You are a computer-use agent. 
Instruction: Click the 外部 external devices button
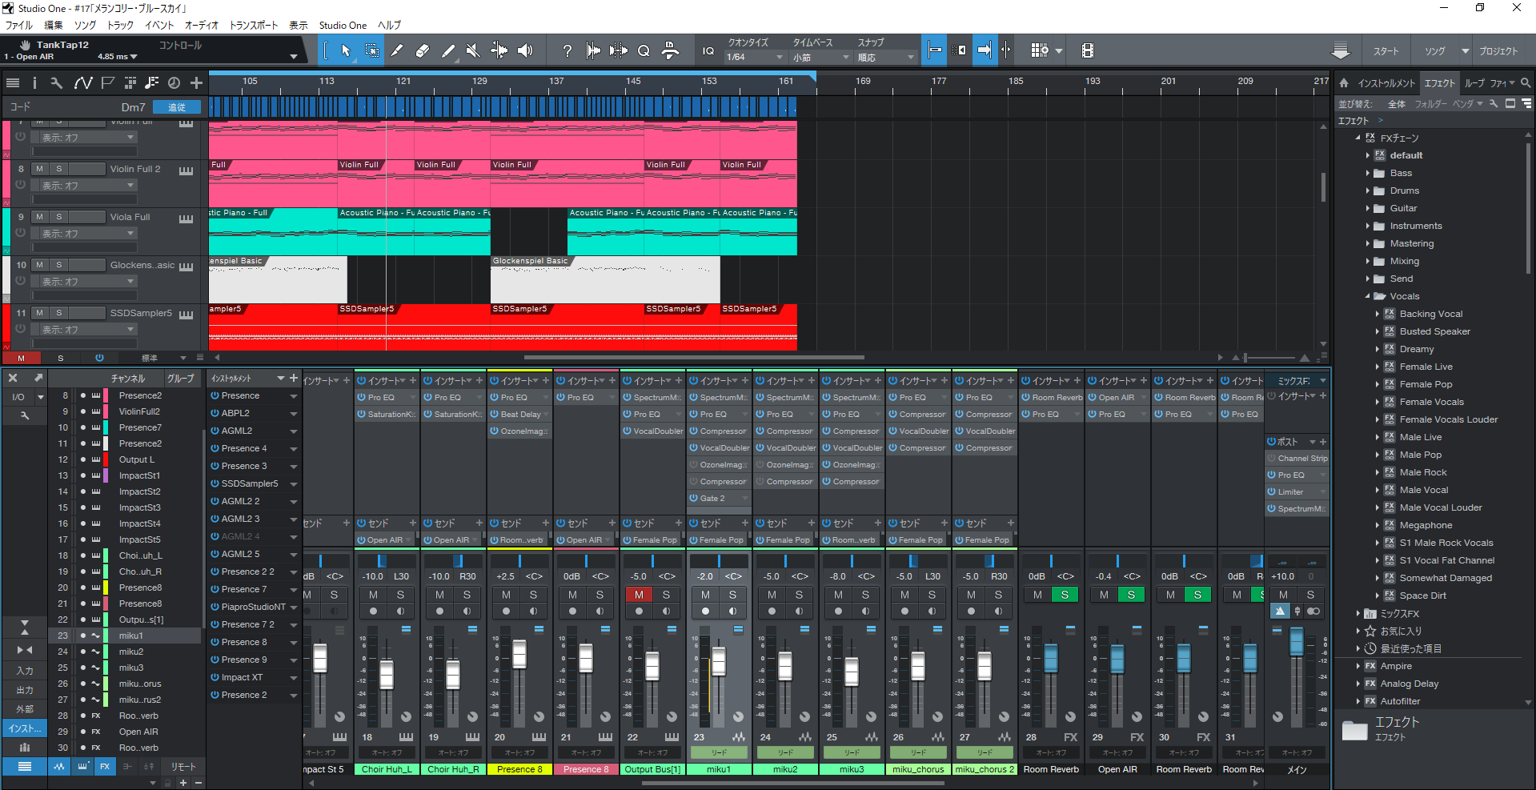click(x=25, y=709)
